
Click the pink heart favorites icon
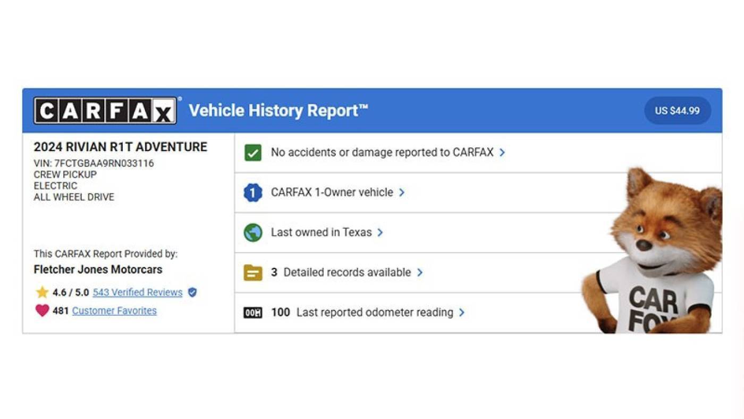point(42,311)
